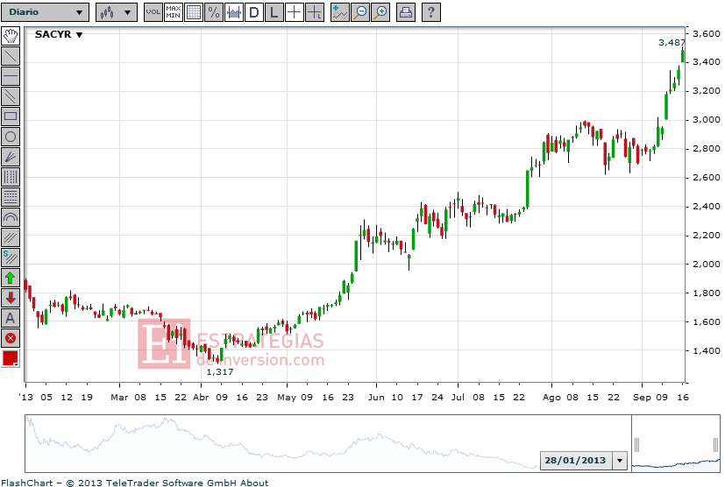This screenshot has width=725, height=487.
Task: Open the Diario timeframe dropdown
Action: (45, 12)
